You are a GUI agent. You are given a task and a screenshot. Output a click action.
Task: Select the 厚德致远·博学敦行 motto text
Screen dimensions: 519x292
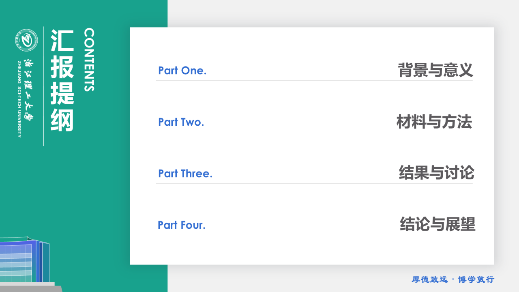(453, 279)
